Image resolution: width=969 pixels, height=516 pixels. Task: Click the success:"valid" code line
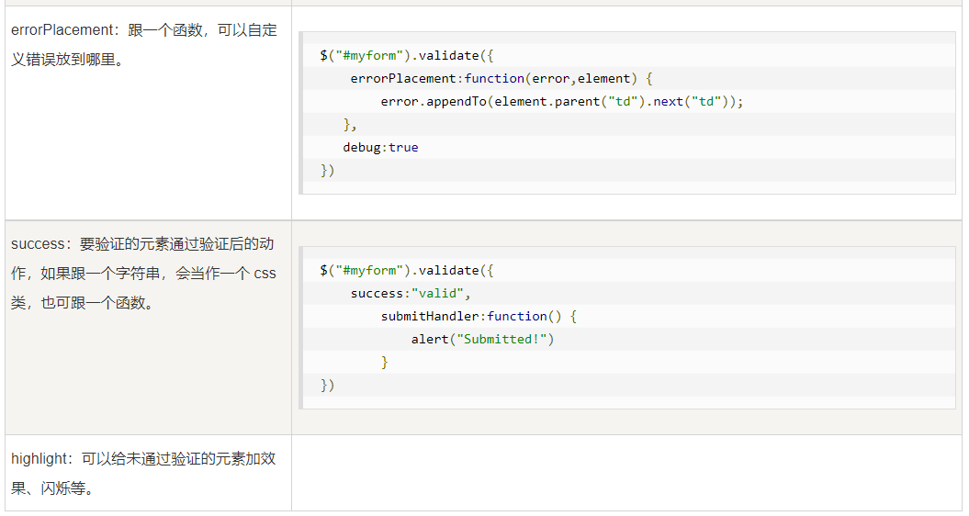pos(411,293)
